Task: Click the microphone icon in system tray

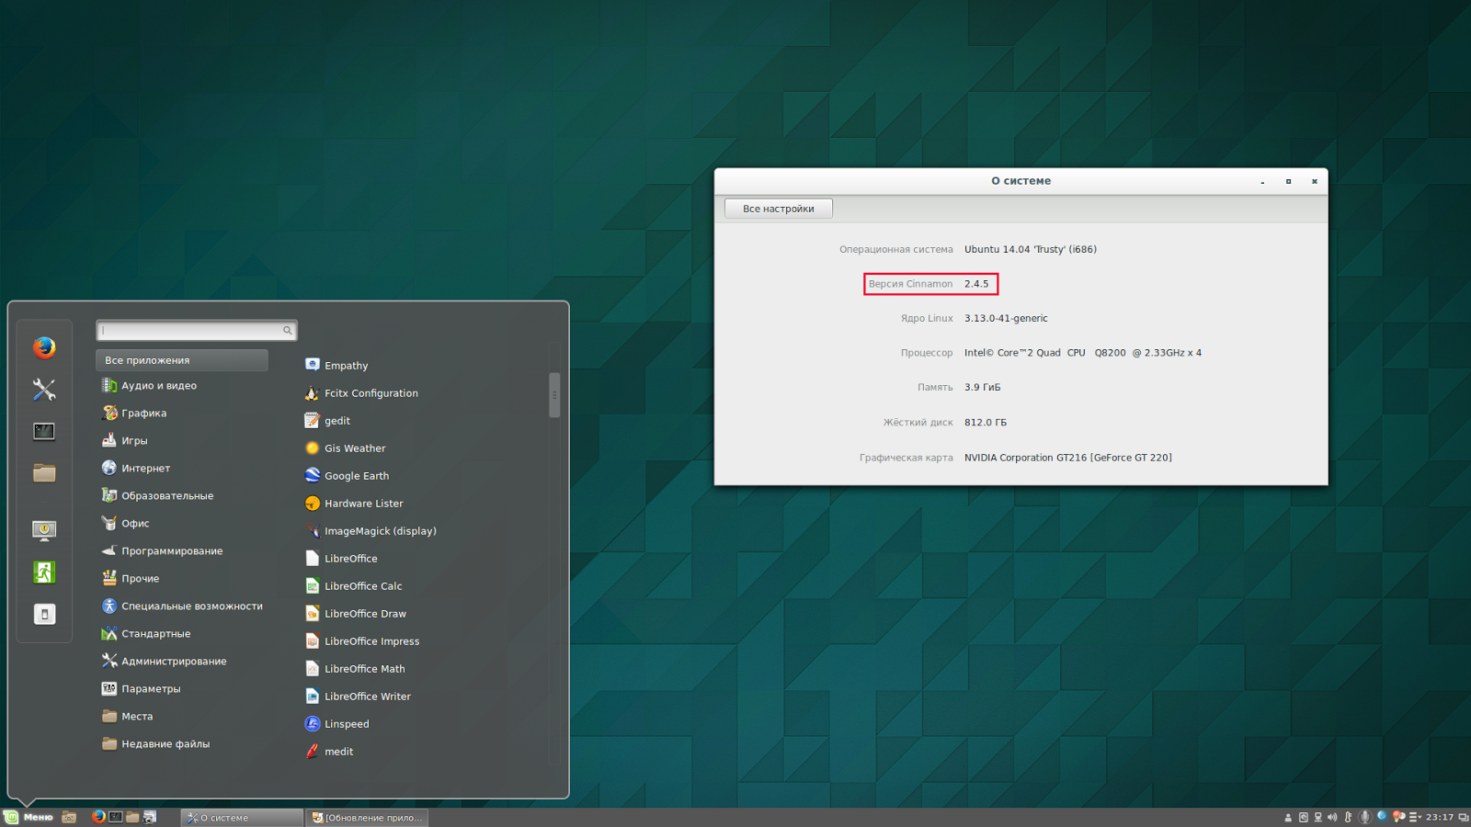Action: coord(1365,818)
